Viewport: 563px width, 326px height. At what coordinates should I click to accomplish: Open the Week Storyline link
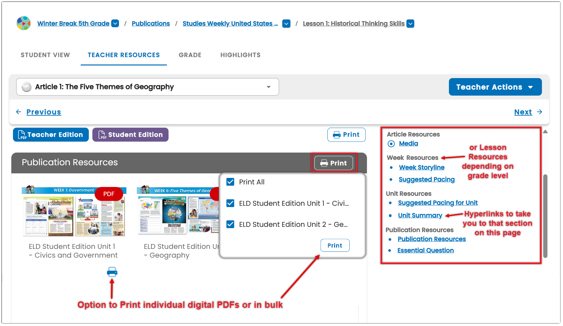point(422,167)
